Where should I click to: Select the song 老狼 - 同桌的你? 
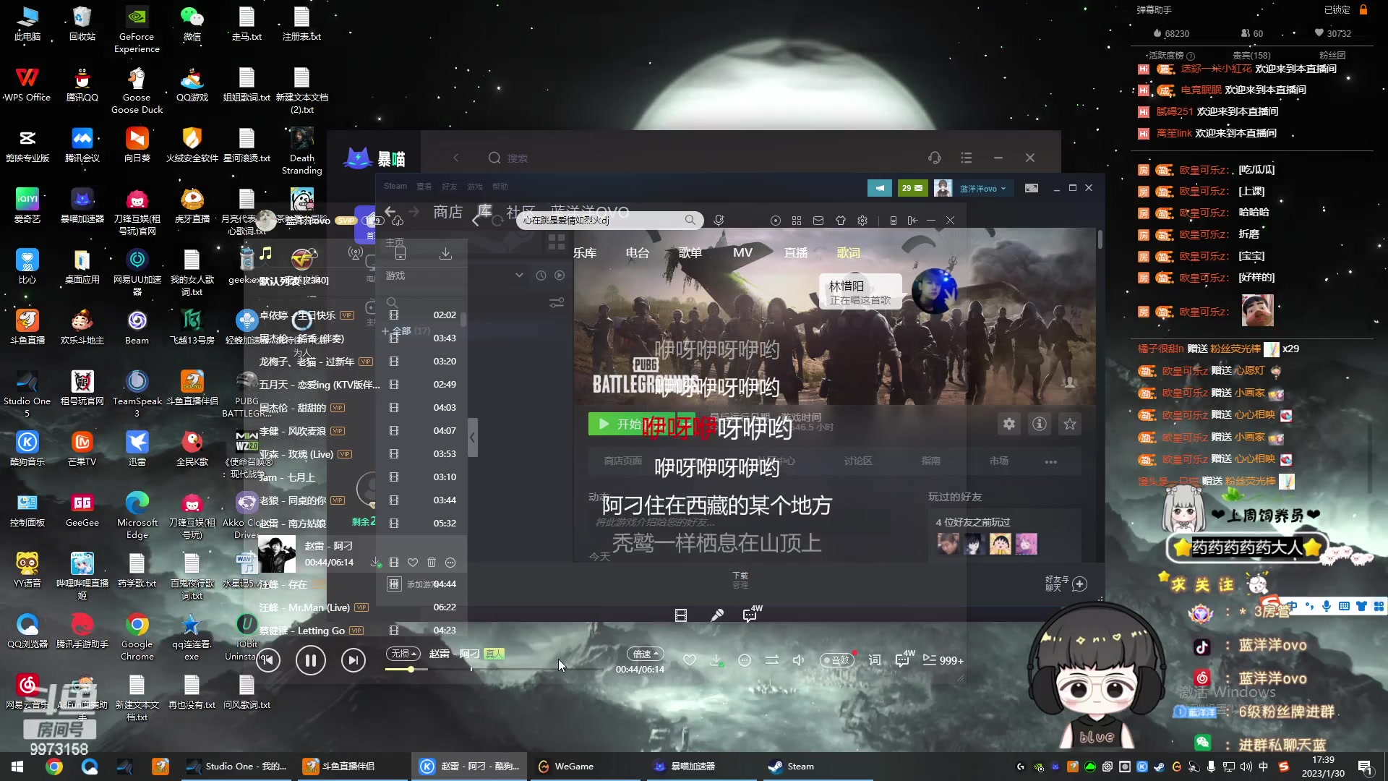point(293,500)
